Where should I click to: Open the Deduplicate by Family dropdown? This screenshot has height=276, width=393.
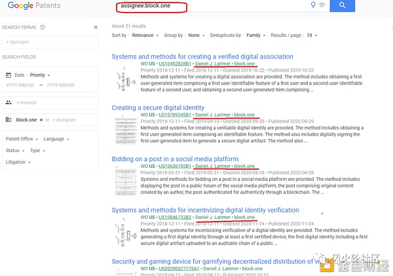[x=255, y=35]
